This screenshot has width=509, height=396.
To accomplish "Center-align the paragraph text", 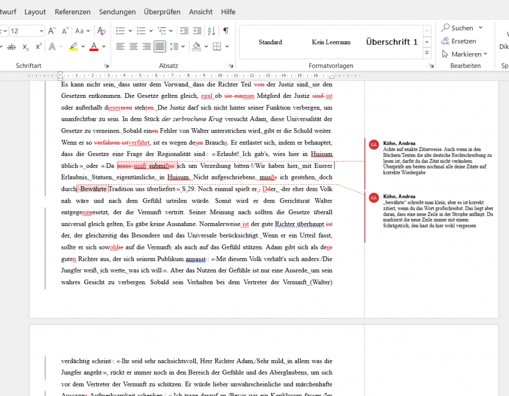I will [x=133, y=47].
